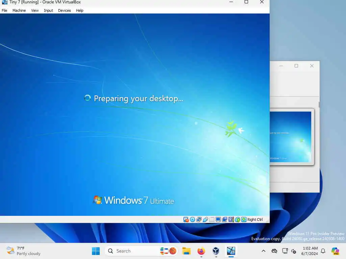Click the hard disk activity status icon
The width and height of the screenshot is (346, 259).
[x=186, y=220]
